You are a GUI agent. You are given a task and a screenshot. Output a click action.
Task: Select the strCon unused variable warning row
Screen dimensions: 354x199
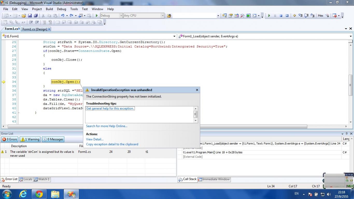[88, 154]
